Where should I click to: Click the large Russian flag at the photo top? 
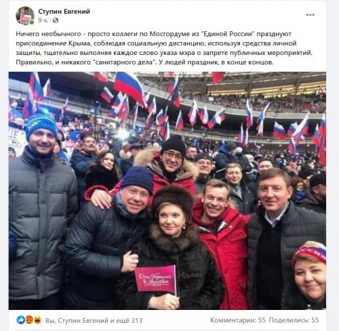coord(129,86)
